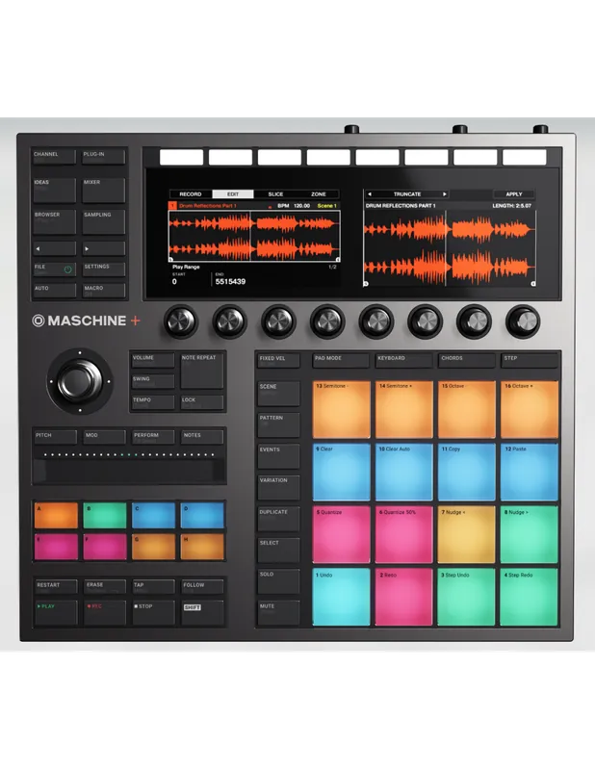Select the PLUG-IN button

(103, 157)
